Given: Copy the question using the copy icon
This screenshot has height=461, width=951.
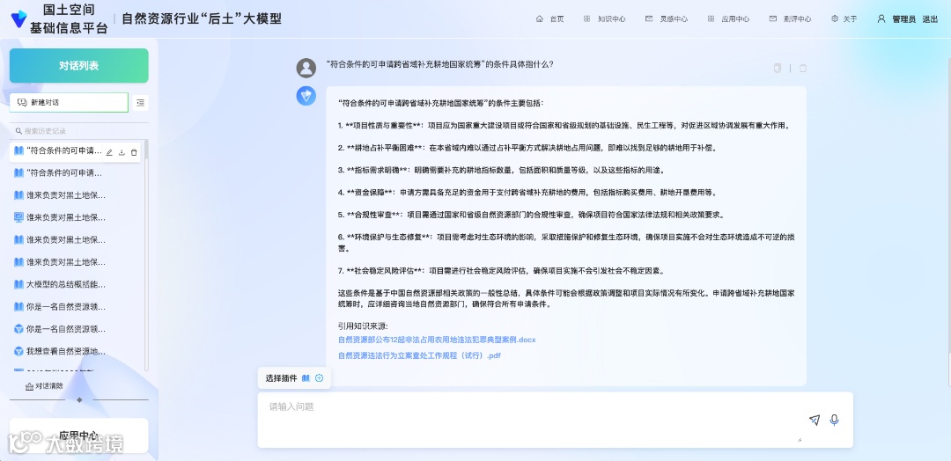Looking at the screenshot, I should 778,69.
